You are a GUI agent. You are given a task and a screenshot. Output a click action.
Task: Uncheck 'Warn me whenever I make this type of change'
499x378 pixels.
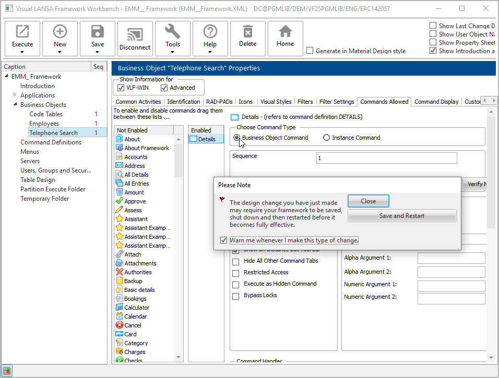pyautogui.click(x=224, y=240)
